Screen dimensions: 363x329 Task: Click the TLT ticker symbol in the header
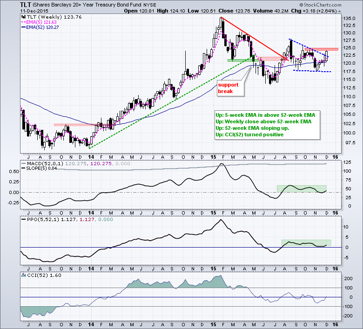(x=26, y=5)
